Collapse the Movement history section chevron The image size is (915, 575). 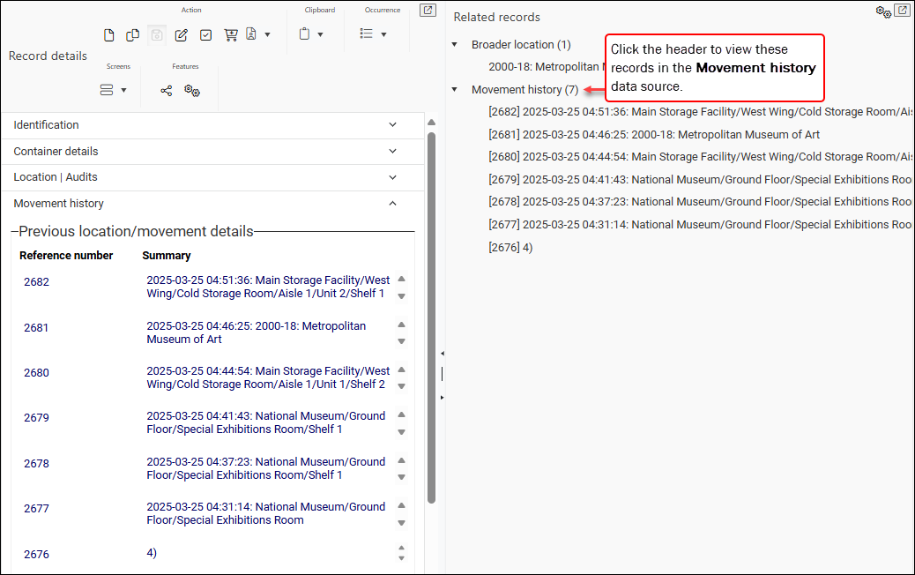[393, 203]
